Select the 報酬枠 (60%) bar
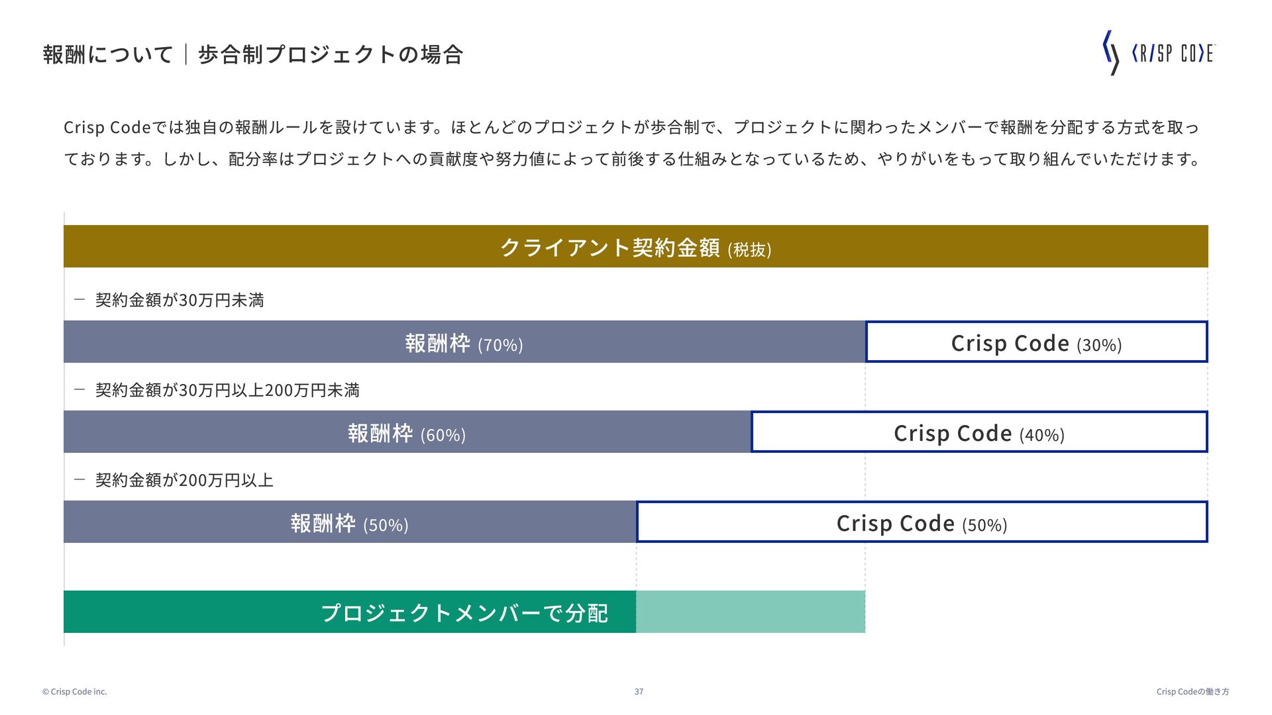Image resolution: width=1272 pixels, height=715 pixels. coord(407,432)
